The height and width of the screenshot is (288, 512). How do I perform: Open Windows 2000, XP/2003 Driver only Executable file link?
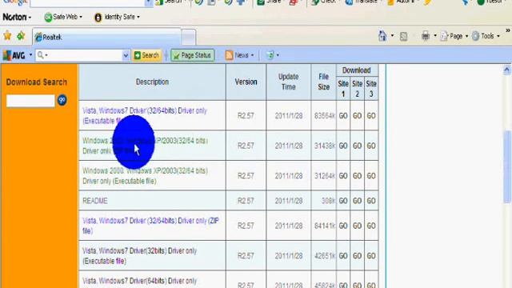[x=145, y=176]
